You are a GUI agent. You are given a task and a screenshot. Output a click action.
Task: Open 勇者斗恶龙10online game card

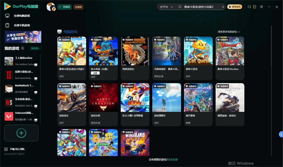pos(230,58)
